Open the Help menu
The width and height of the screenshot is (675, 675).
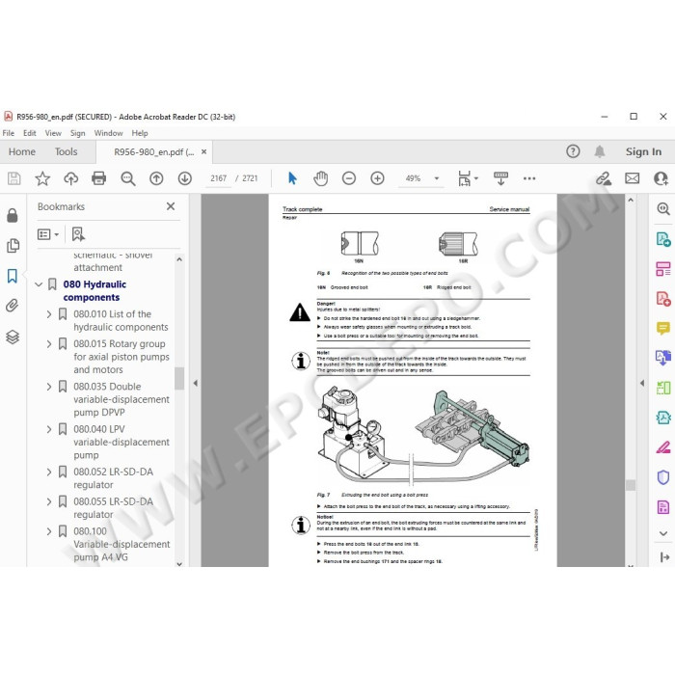pyautogui.click(x=140, y=133)
